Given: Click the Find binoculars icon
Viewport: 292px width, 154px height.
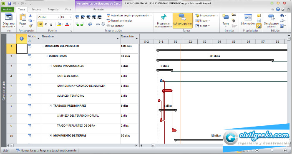Looking at the screenshot, I should coord(282,15).
